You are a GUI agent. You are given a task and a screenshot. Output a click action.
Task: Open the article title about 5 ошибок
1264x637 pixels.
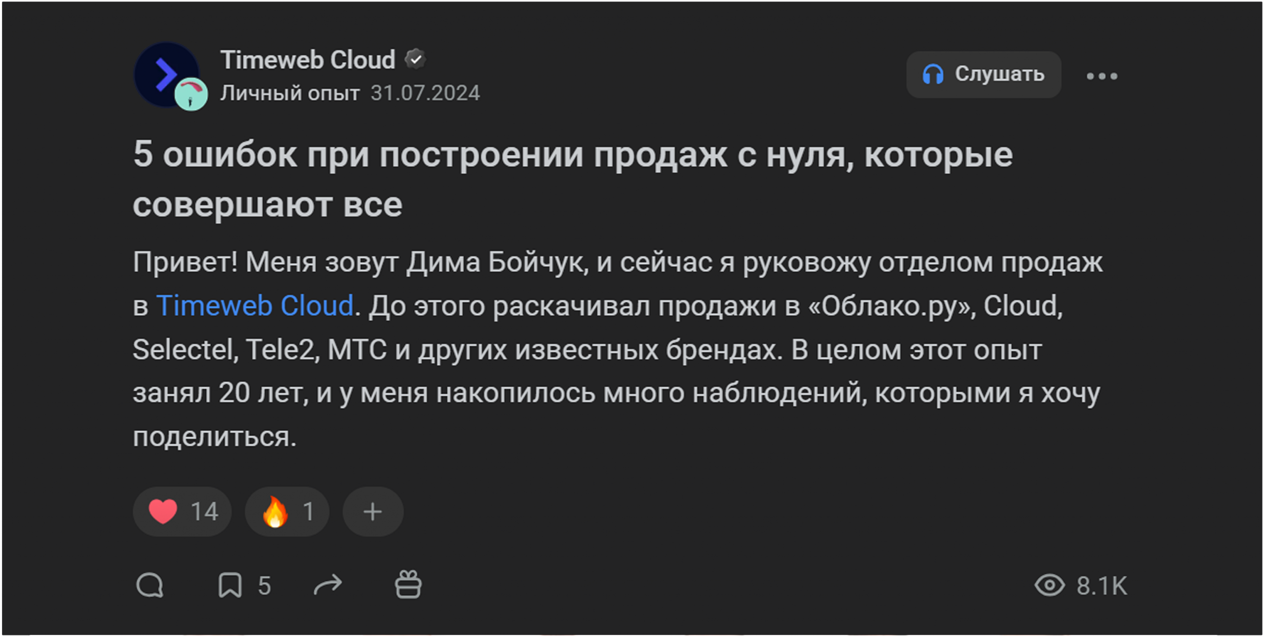(x=573, y=179)
